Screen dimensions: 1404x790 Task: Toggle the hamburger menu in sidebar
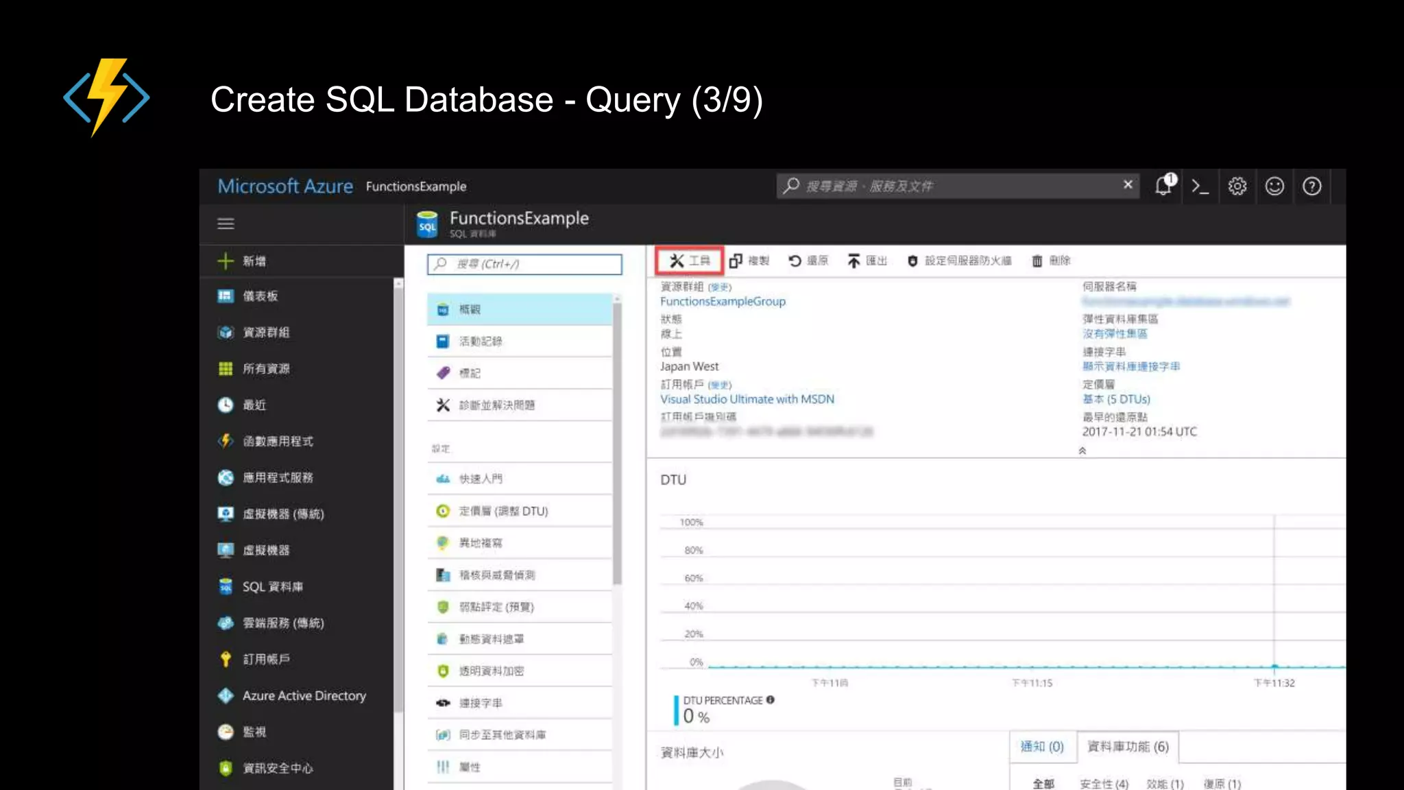click(226, 224)
